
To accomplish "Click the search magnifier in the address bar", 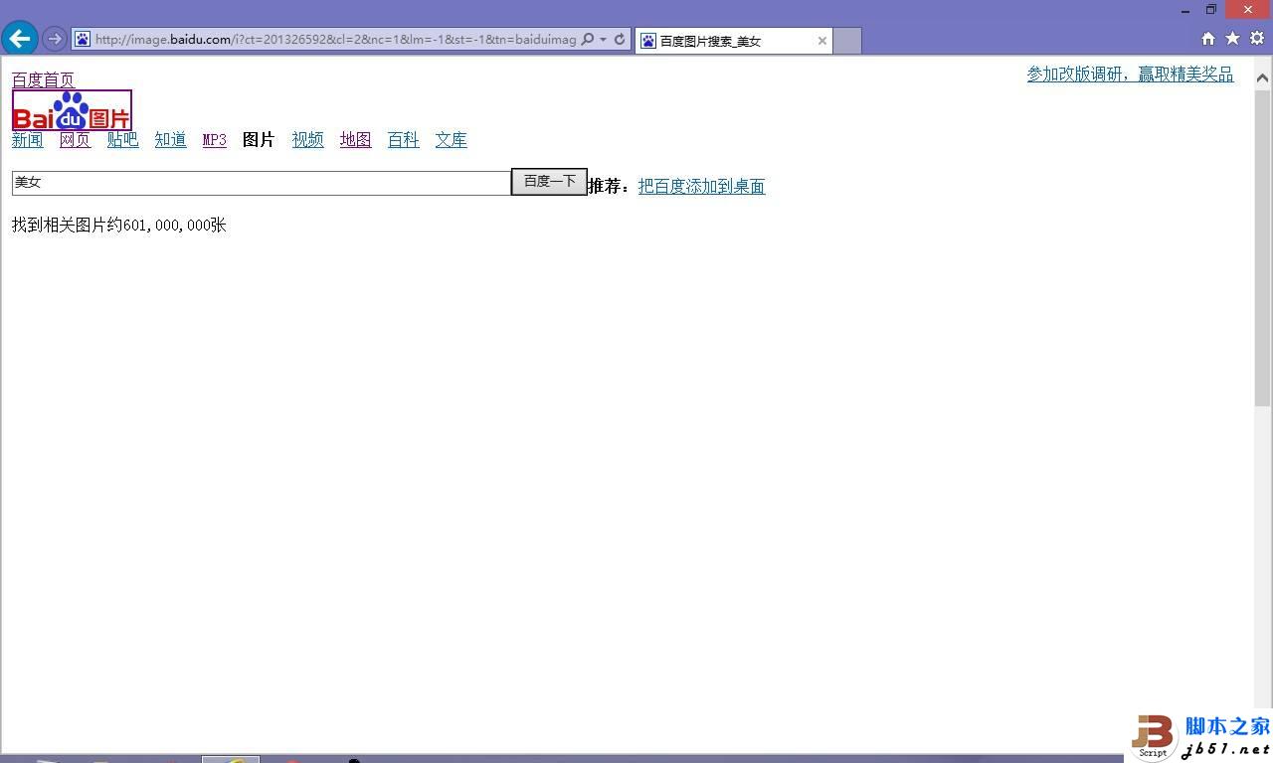I will click(588, 40).
